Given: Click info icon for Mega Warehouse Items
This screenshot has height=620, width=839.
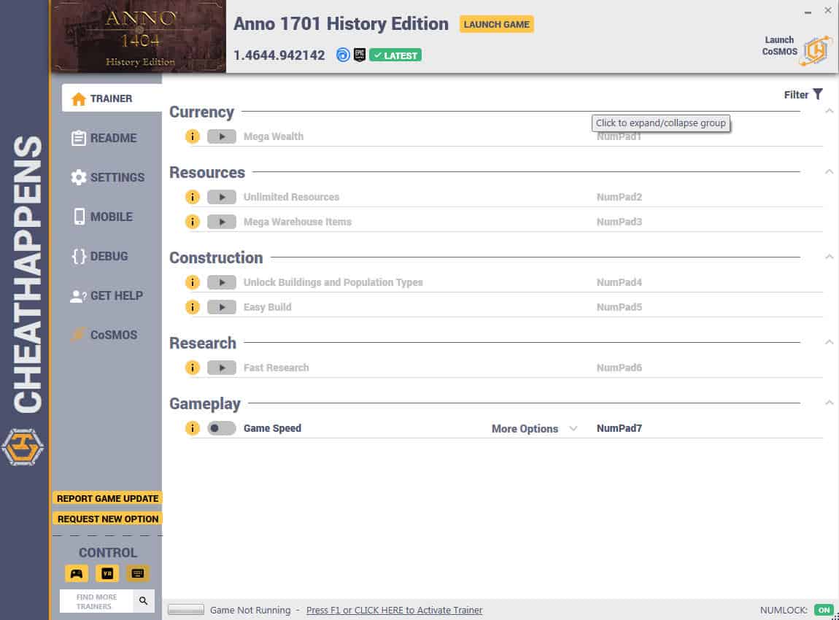Looking at the screenshot, I should (x=192, y=222).
